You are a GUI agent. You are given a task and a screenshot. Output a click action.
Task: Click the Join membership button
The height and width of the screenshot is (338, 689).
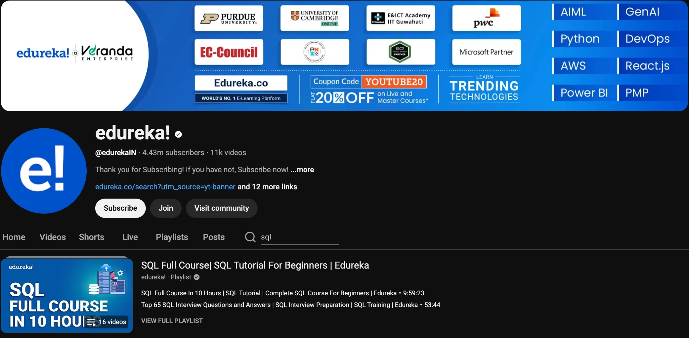pos(166,208)
